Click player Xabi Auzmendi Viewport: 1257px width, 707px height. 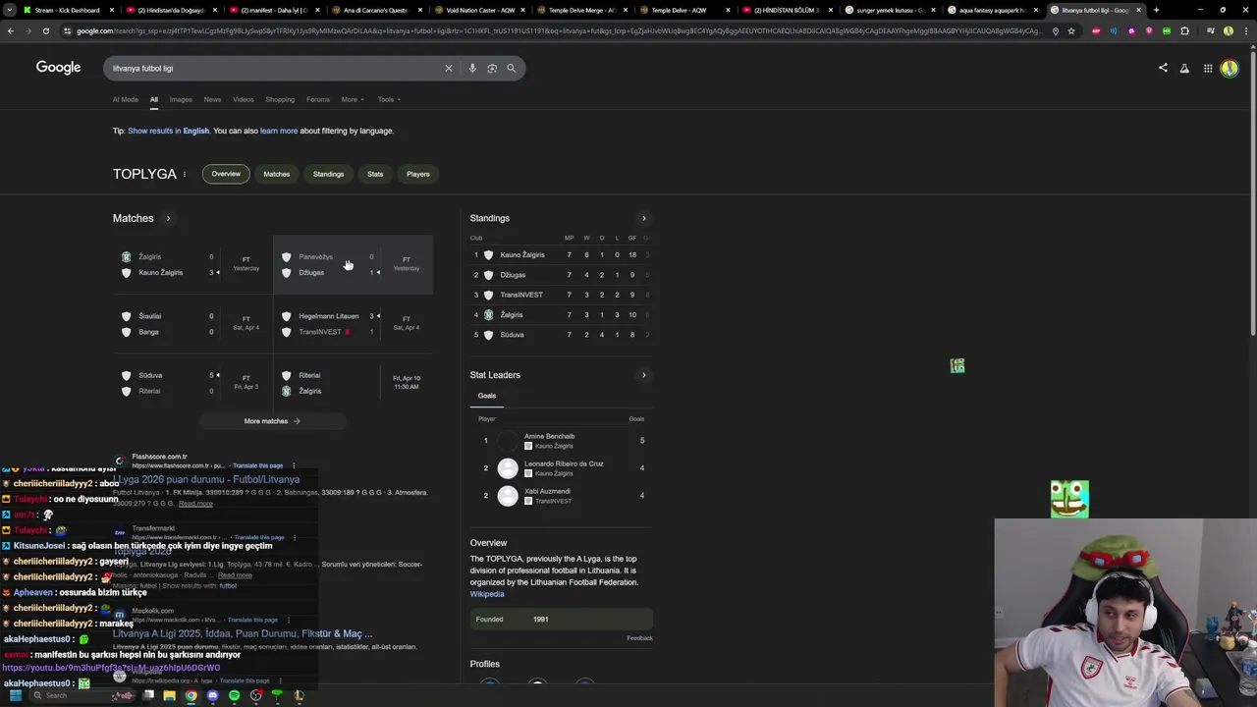tap(561, 496)
